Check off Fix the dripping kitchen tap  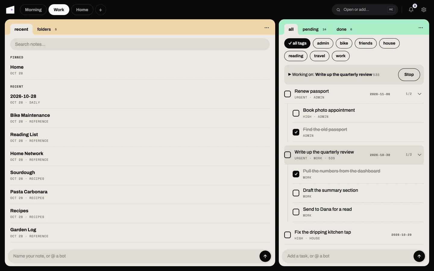288,235
